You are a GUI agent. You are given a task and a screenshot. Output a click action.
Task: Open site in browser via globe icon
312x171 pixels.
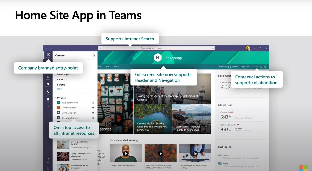265,67
